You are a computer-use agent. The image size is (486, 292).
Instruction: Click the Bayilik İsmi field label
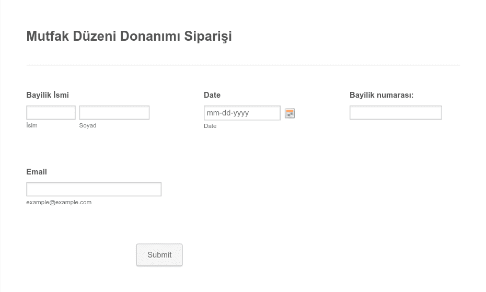[48, 95]
